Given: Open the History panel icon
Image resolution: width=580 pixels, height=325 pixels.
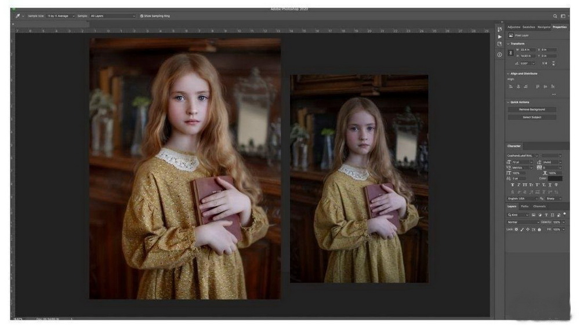Looking at the screenshot, I should coord(500,29).
